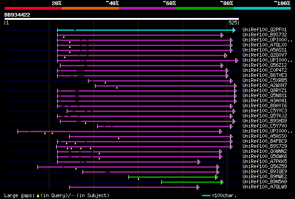
Task: Open the UniRef100_A5ASS1 subject link
Action: (265, 50)
